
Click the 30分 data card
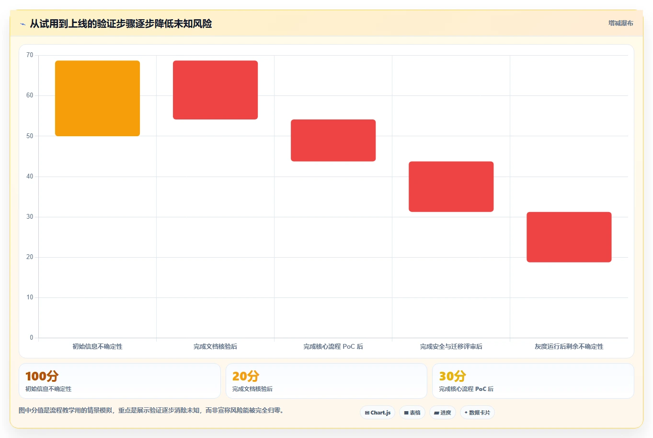point(533,381)
